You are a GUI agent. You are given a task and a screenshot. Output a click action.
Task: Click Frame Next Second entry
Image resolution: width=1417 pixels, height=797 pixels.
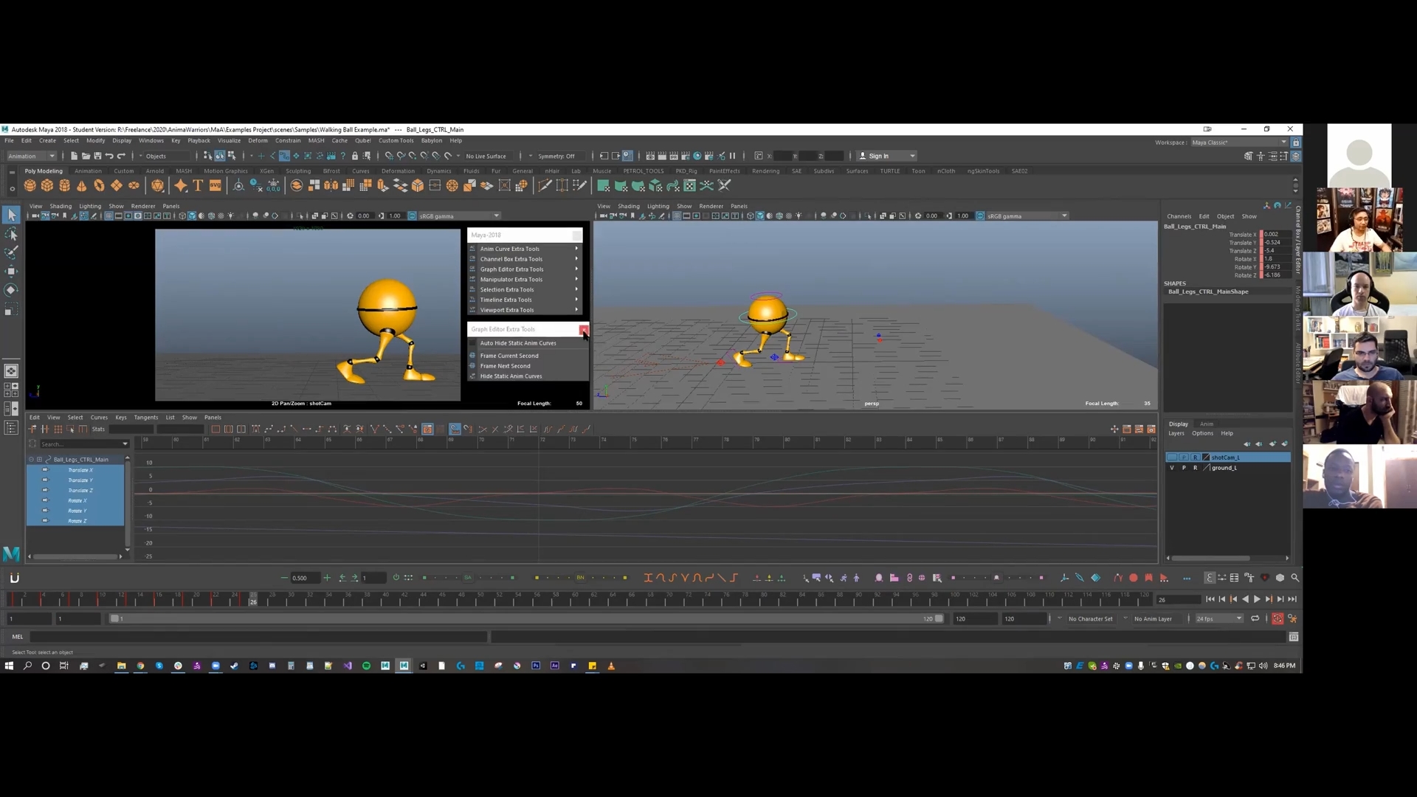coord(505,367)
